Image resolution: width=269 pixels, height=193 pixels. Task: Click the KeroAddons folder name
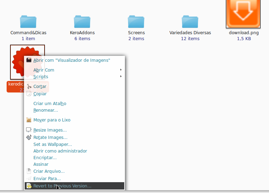pyautogui.click(x=82, y=33)
